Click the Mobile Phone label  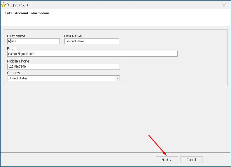point(18,61)
